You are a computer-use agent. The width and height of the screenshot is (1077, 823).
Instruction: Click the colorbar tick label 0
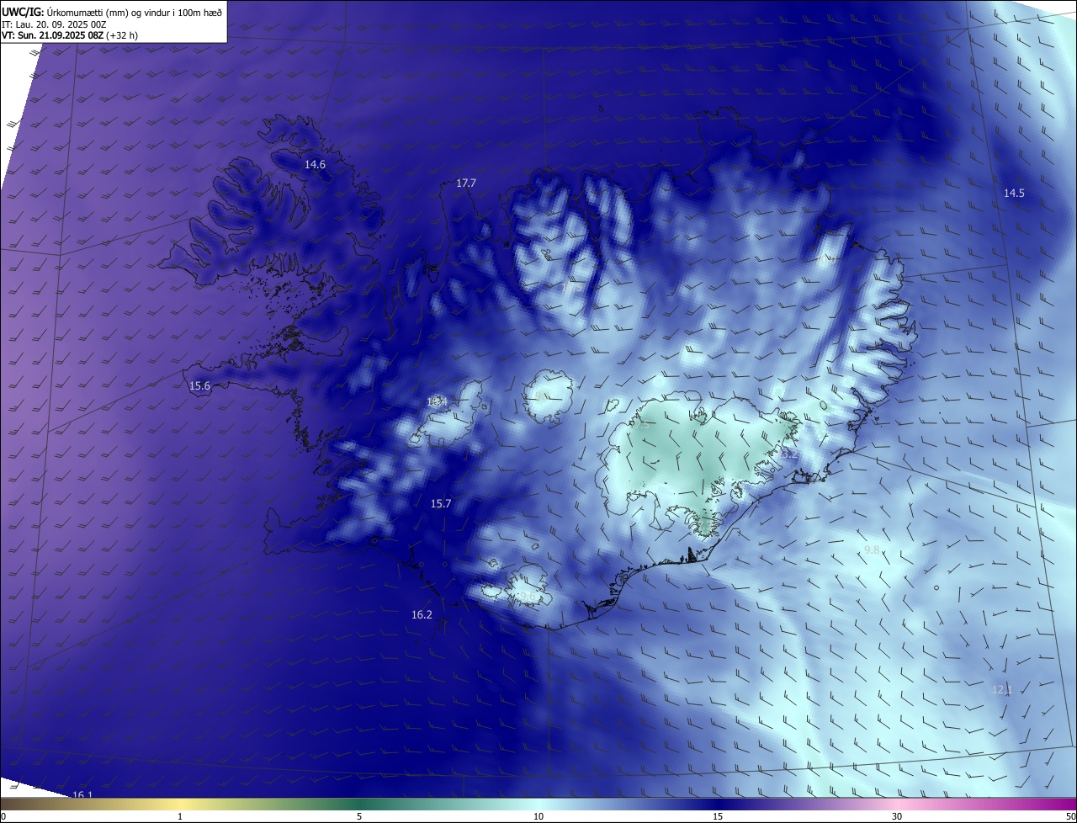3,816
